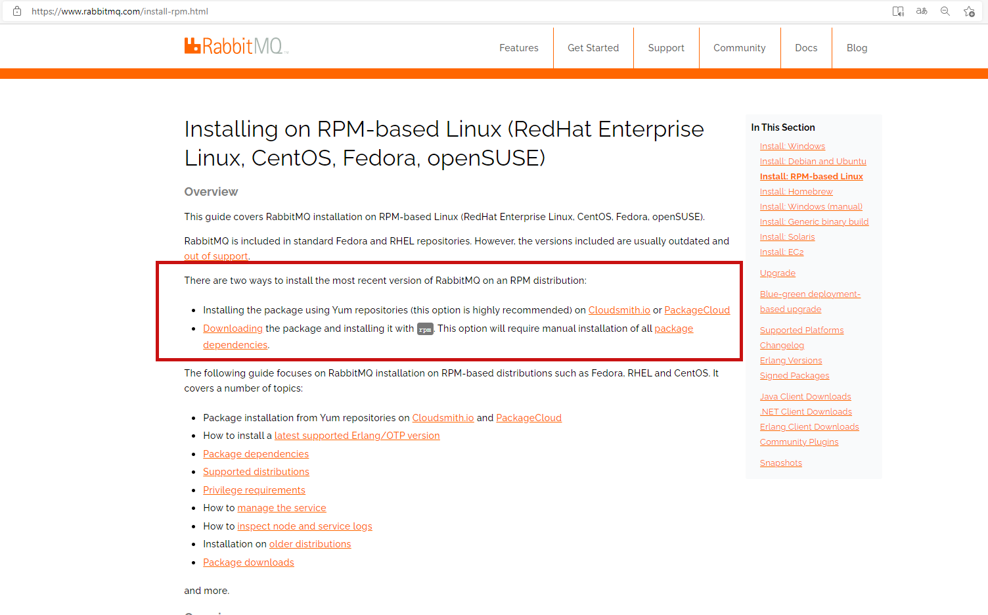This screenshot has height=615, width=988.
Task: Open the 'out of support' link
Action: click(x=216, y=256)
